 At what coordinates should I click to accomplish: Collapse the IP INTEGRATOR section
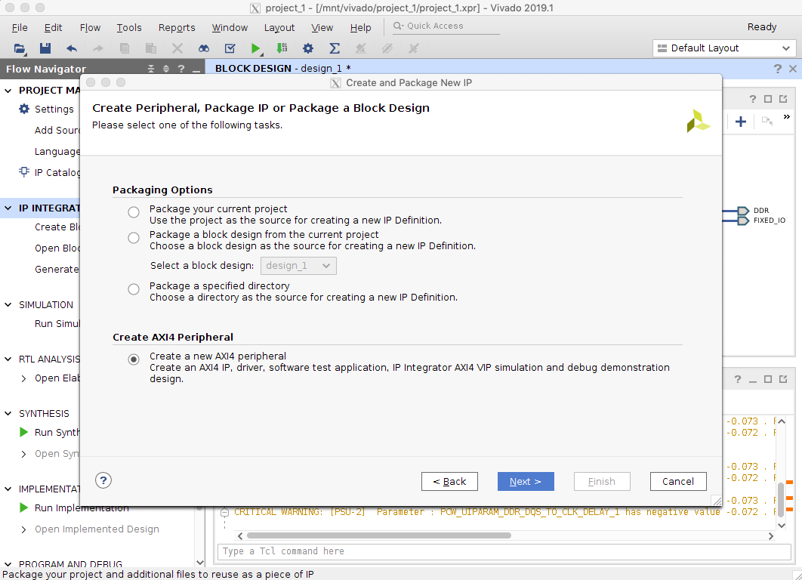pyautogui.click(x=8, y=208)
